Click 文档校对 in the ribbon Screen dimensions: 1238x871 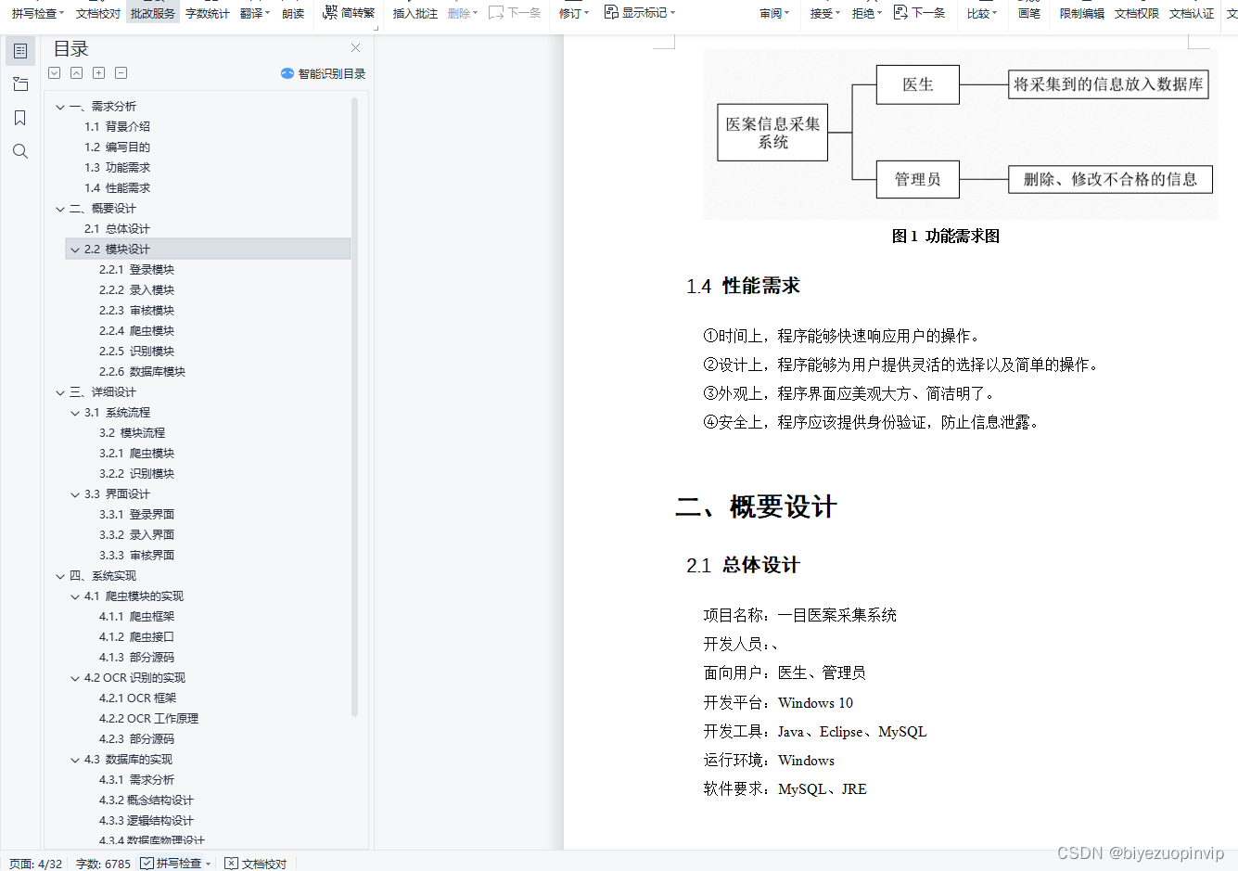(x=98, y=13)
